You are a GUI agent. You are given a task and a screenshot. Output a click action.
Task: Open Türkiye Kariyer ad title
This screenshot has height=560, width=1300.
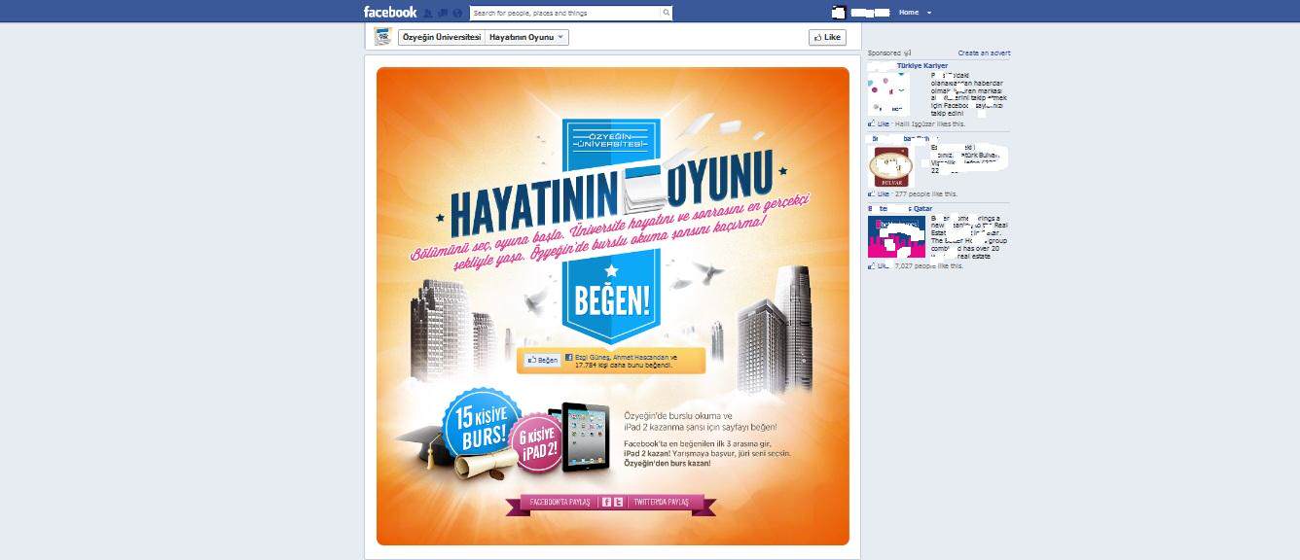922,66
